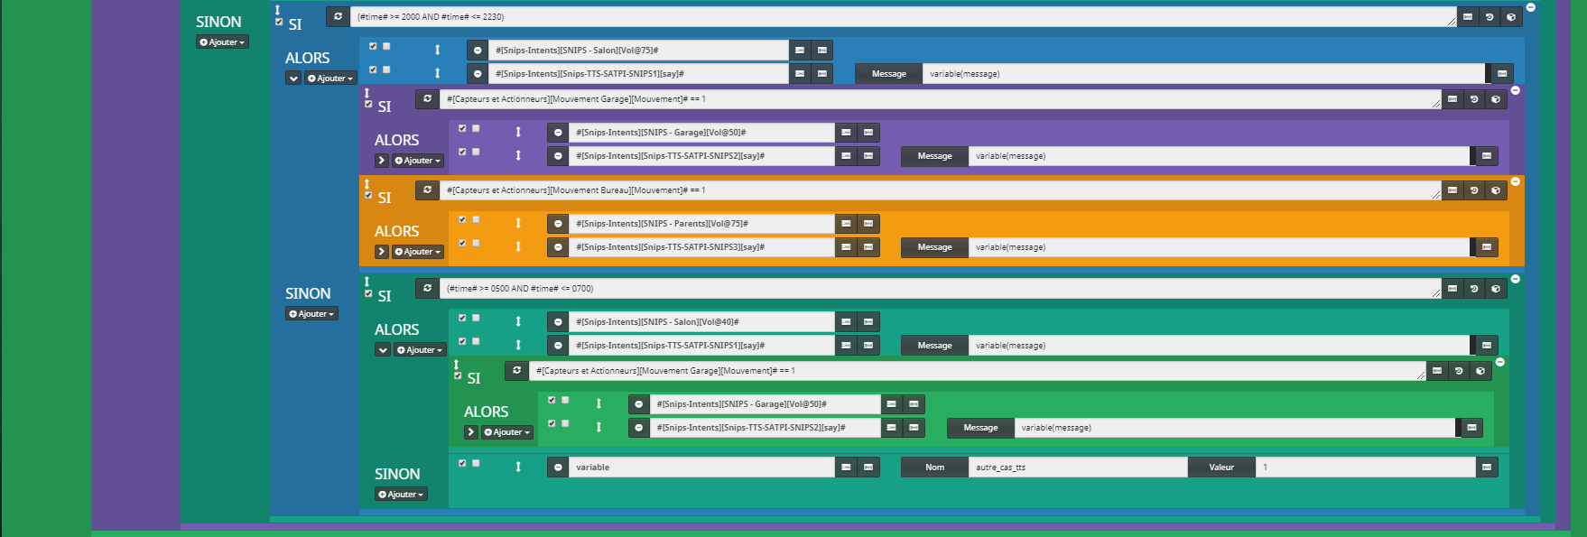1587x537 pixels.
Task: Remove the SNIPS - Salon Vol@75 action
Action: coord(478,51)
